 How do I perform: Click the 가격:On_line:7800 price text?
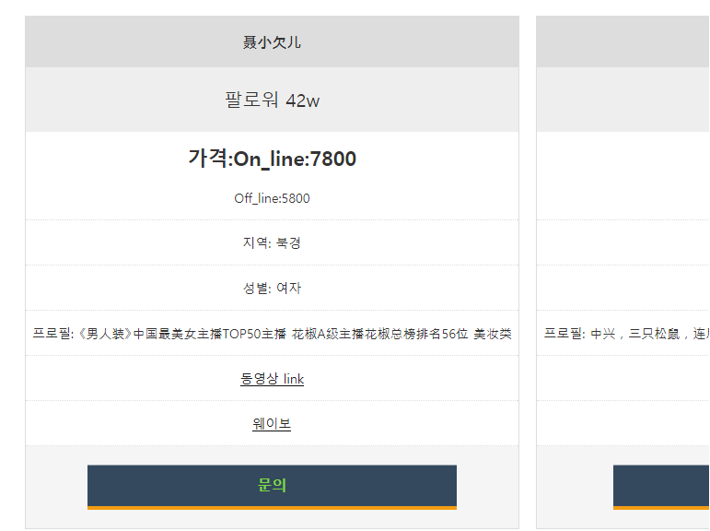(272, 159)
